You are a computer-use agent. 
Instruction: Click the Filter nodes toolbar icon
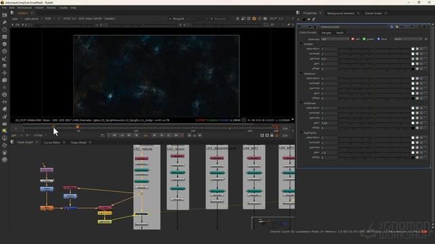pyautogui.click(x=5, y=52)
